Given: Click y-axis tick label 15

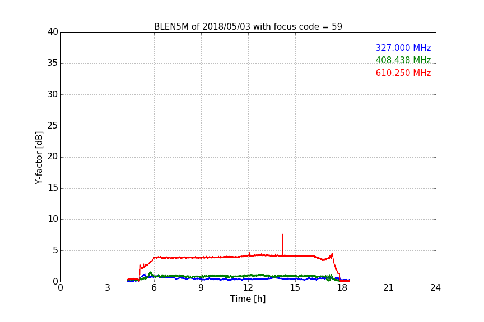Looking at the screenshot, I should 53,188.
